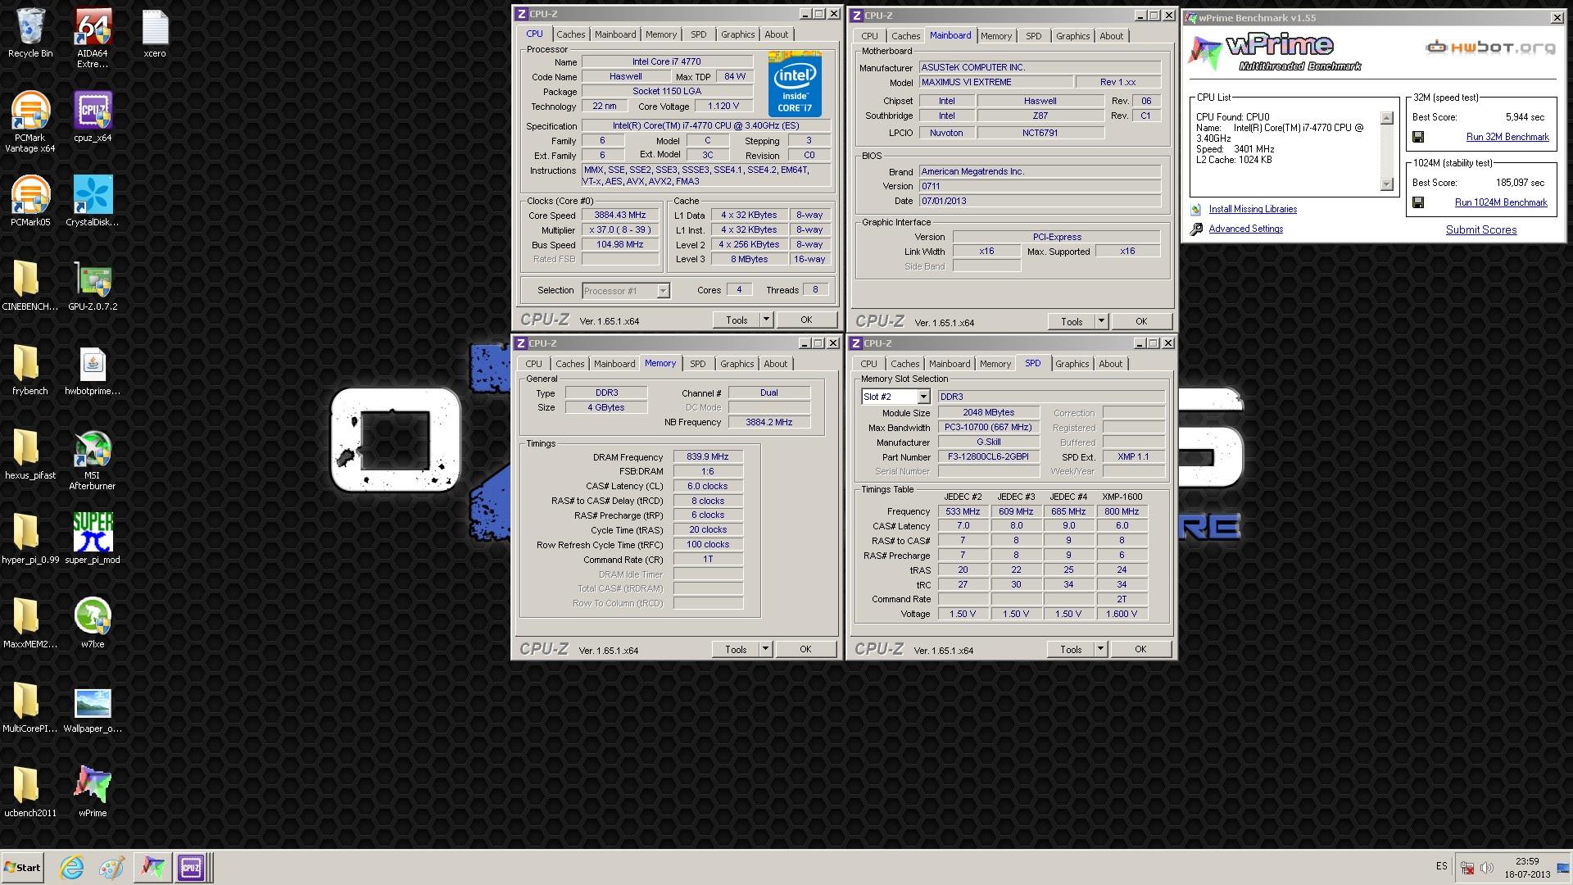Launch the cpuz_x64 desktop icon
Screen dimensions: 1573x885
[93, 117]
